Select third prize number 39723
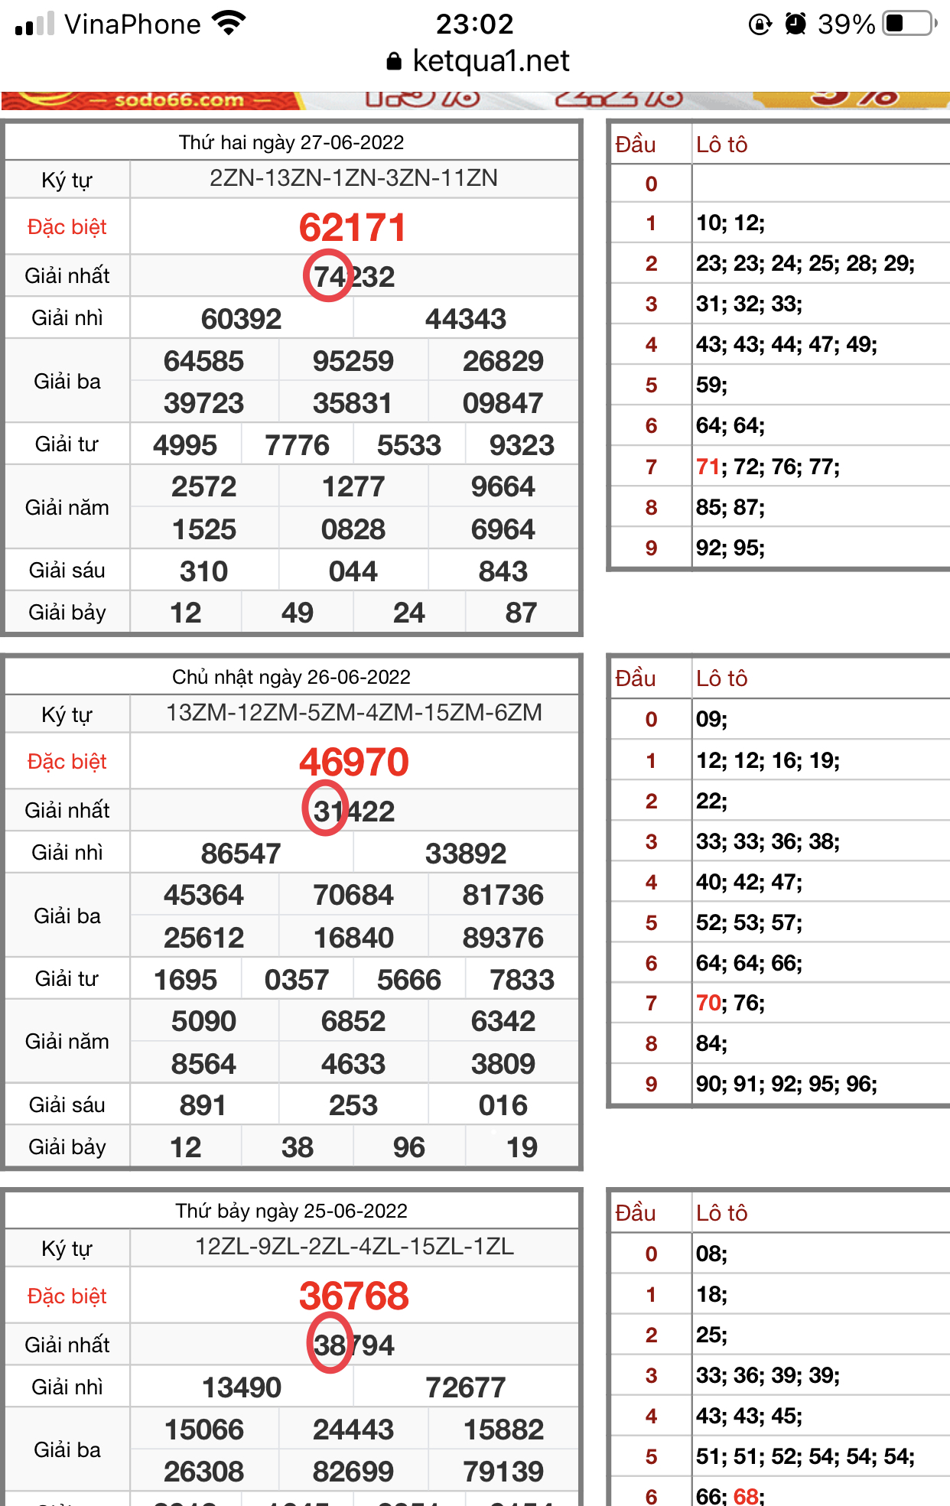This screenshot has width=950, height=1506. [x=204, y=403]
